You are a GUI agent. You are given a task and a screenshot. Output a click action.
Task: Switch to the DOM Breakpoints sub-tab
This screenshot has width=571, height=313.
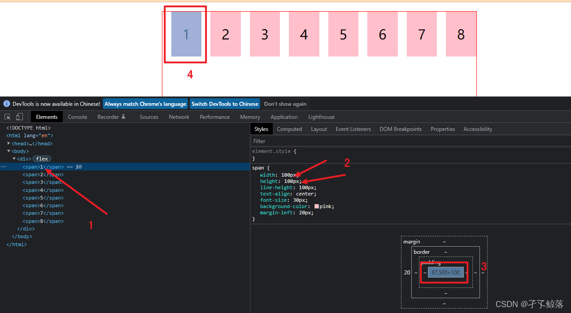(x=401, y=129)
